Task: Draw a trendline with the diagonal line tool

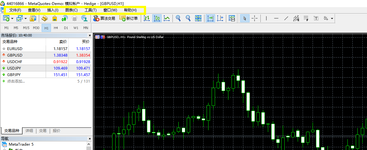Action: (286, 19)
